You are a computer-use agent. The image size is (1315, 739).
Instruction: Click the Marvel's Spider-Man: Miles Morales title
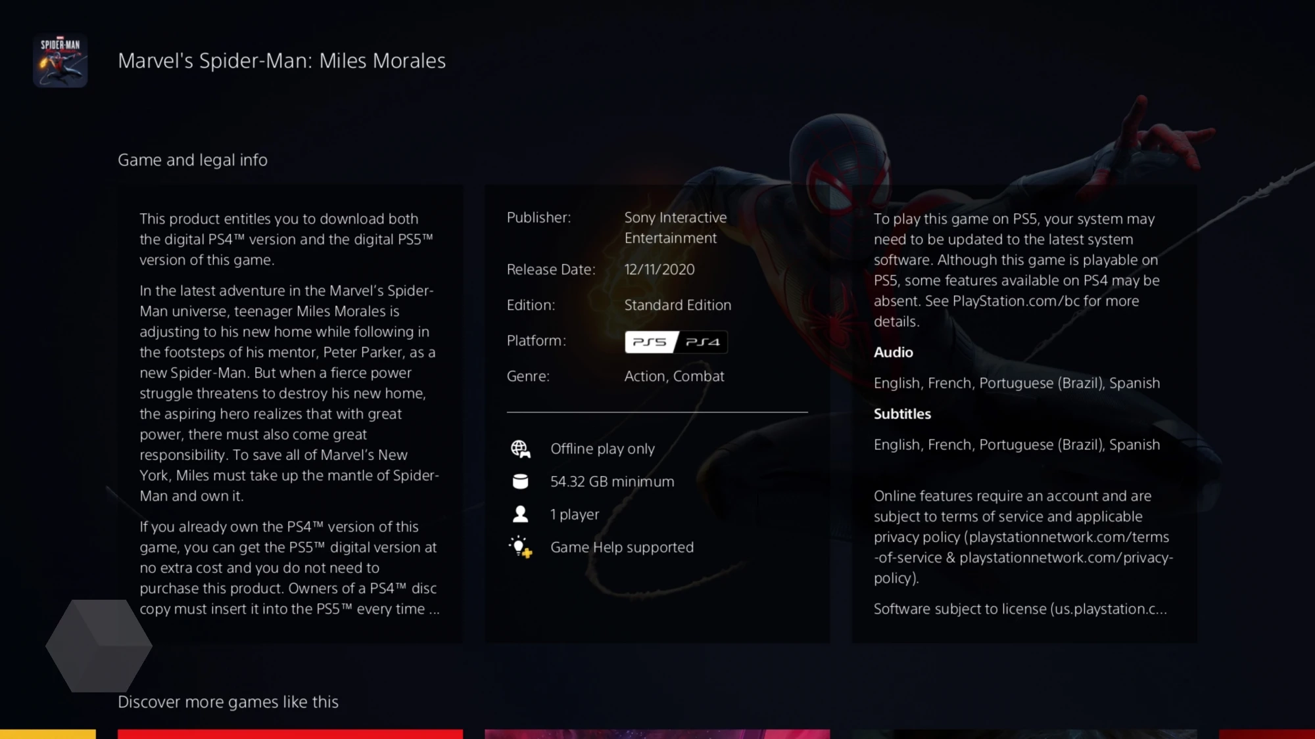tap(281, 60)
